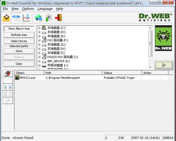Open the eye report viewer toolbar icon

pos(16,18)
